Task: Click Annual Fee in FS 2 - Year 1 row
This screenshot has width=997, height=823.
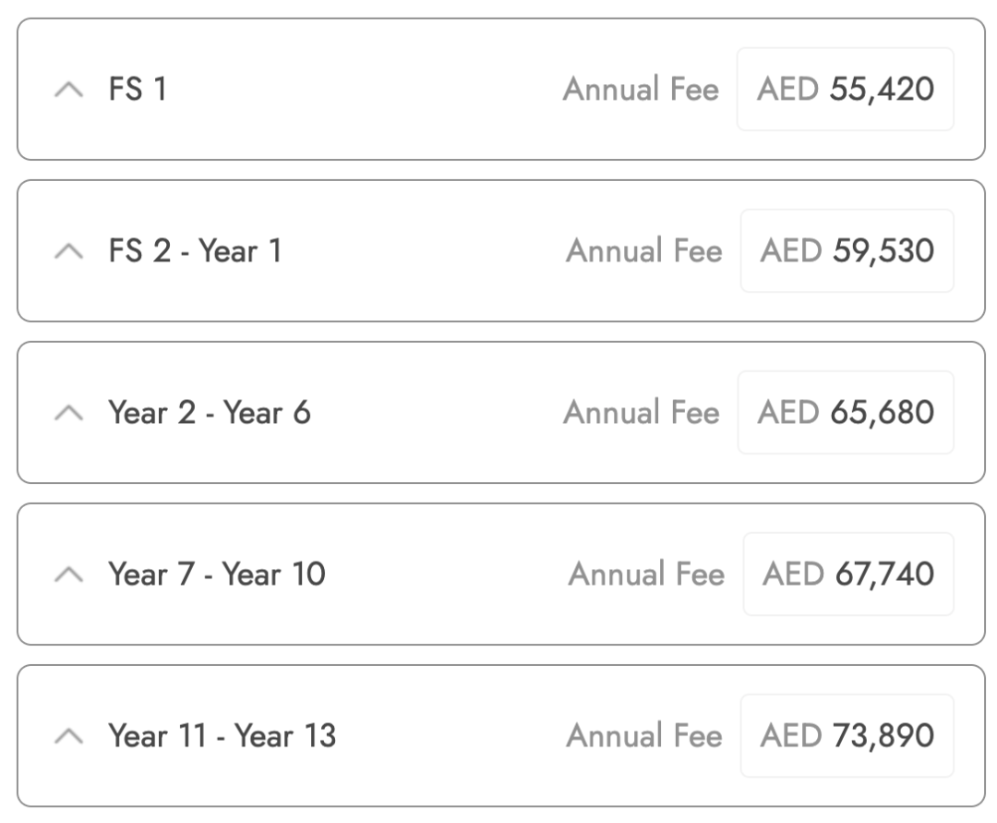Action: pyautogui.click(x=643, y=251)
